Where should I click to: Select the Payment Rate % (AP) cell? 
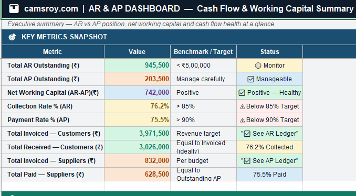click(x=53, y=120)
